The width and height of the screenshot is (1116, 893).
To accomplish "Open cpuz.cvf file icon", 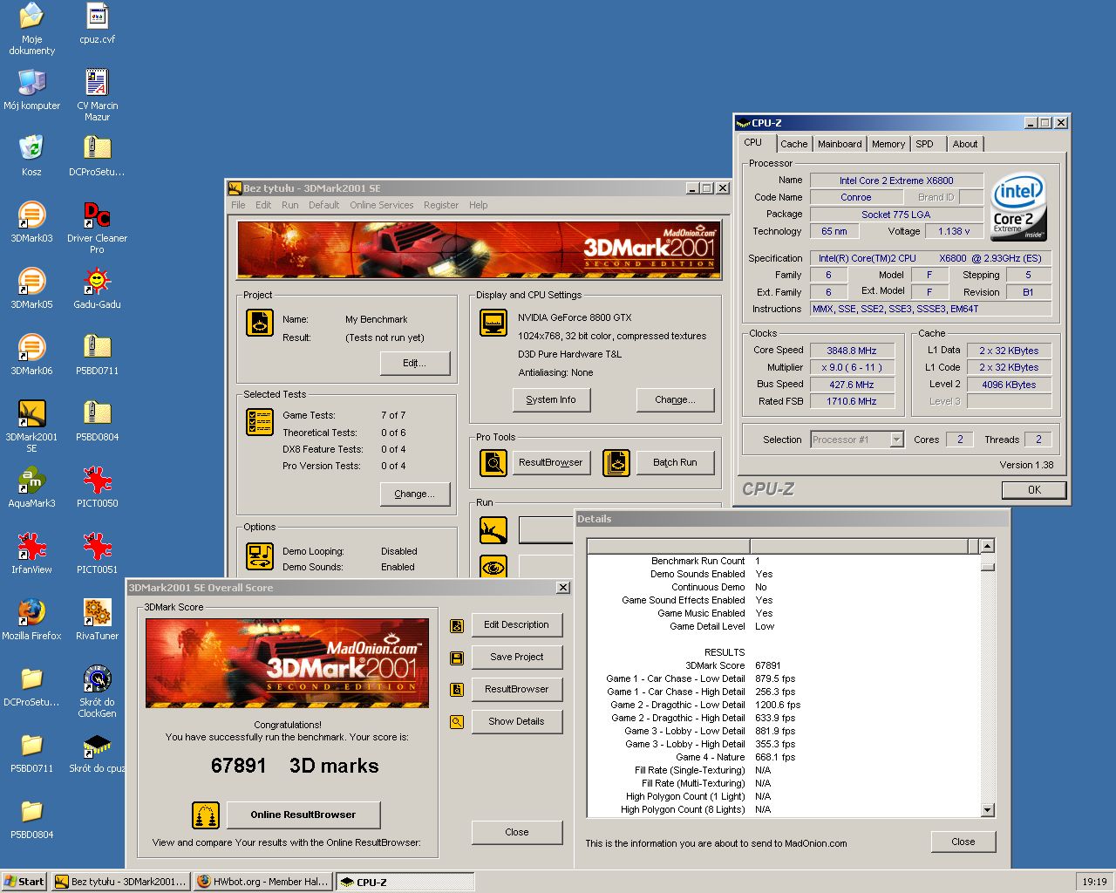I will 97,24.
